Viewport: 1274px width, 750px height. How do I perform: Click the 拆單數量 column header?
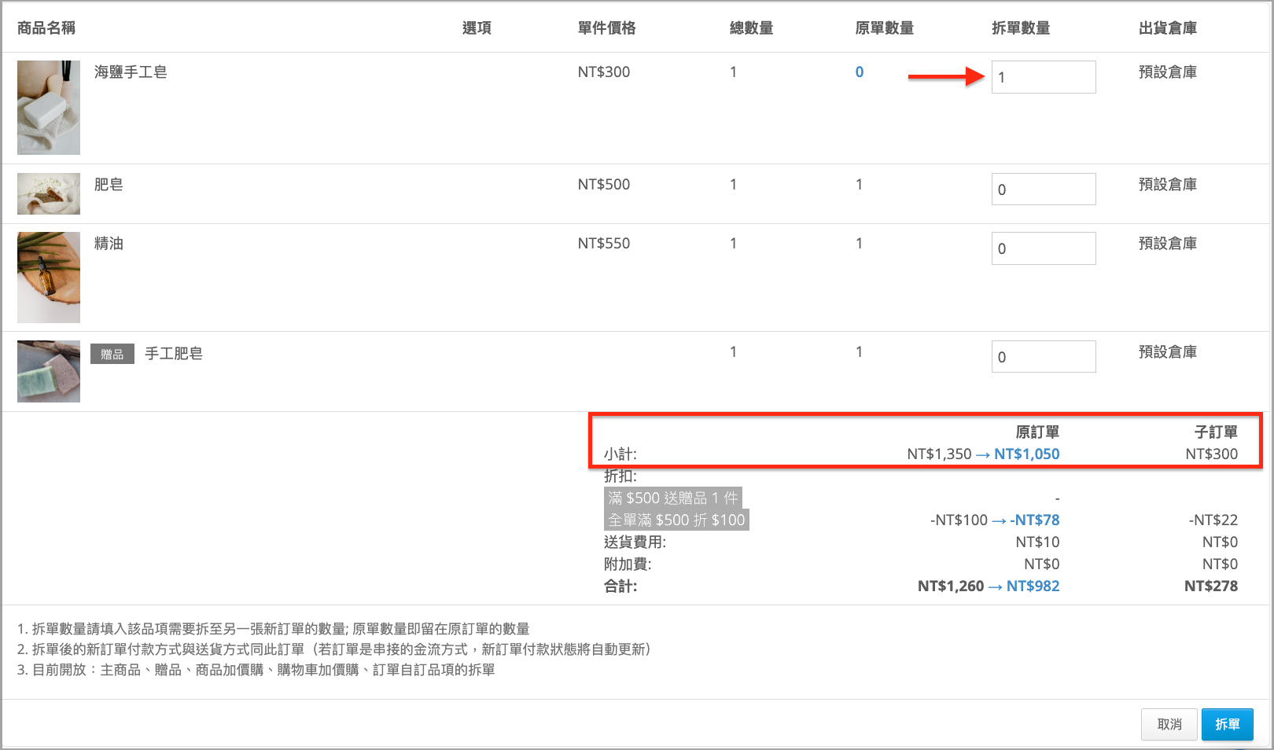pyautogui.click(x=1021, y=28)
